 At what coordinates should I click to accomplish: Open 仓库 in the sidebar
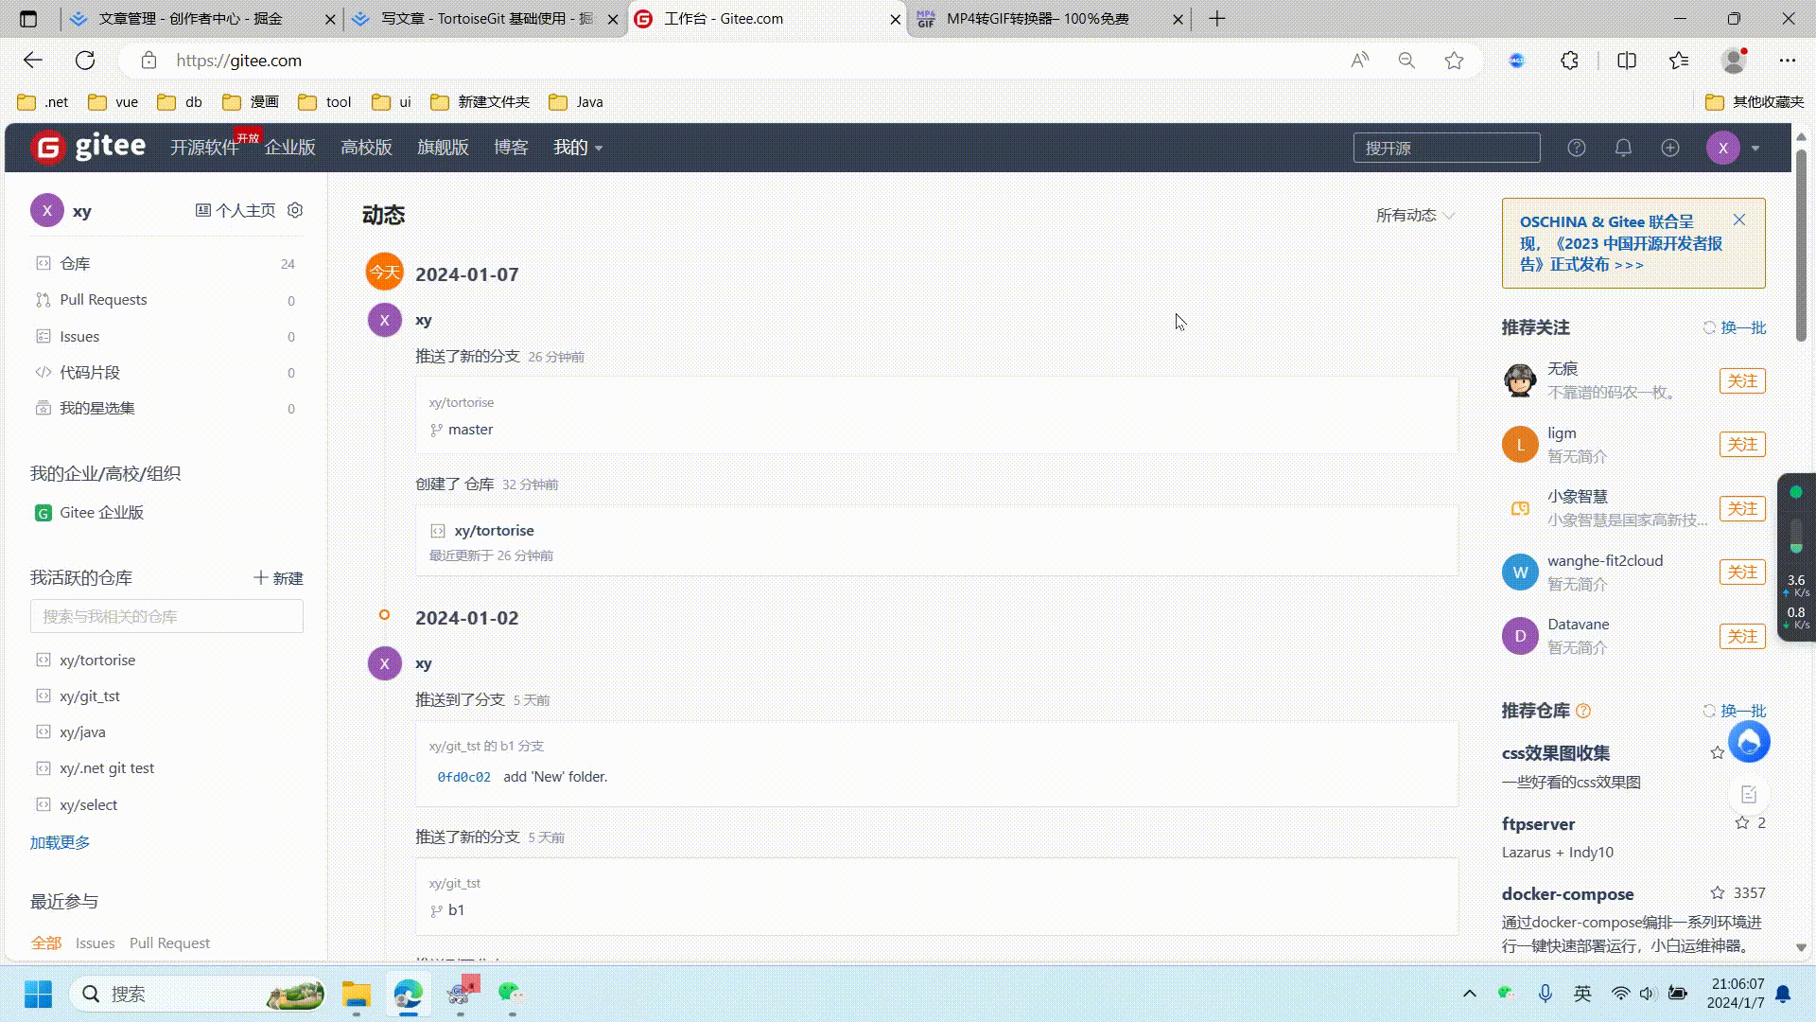(x=166, y=264)
